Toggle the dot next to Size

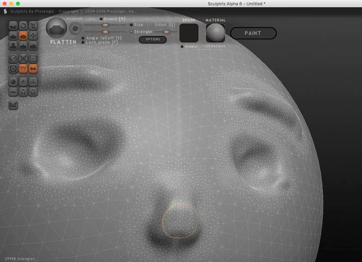click(x=131, y=25)
